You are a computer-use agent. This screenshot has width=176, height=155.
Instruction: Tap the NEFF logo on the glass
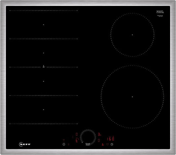click(25, 144)
